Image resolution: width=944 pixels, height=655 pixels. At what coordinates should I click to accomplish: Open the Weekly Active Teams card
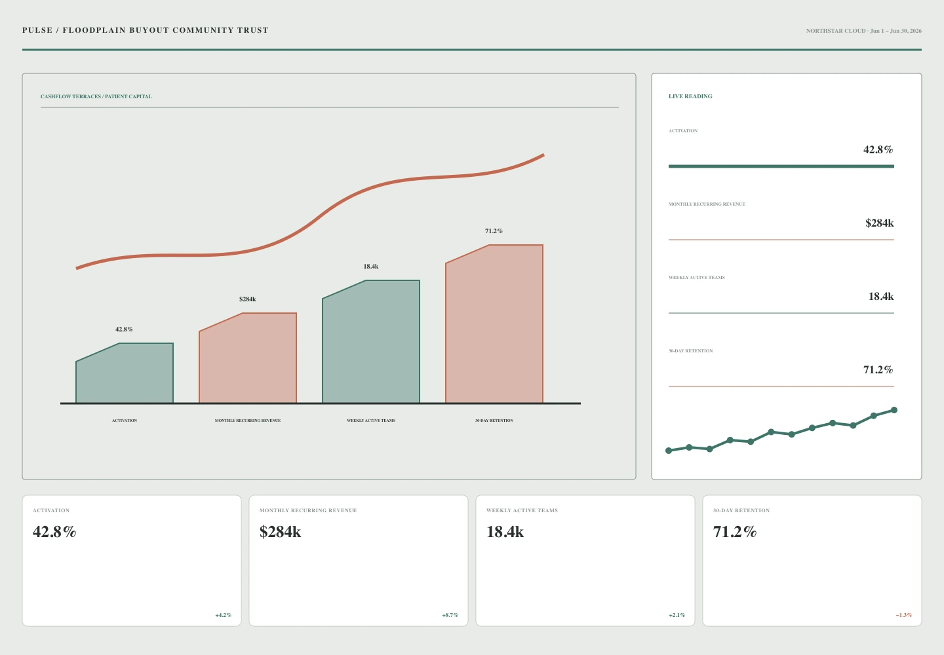pos(585,561)
